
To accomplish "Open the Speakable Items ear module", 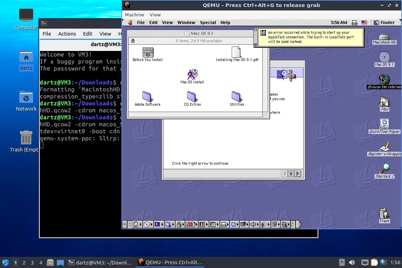I will [x=276, y=225].
